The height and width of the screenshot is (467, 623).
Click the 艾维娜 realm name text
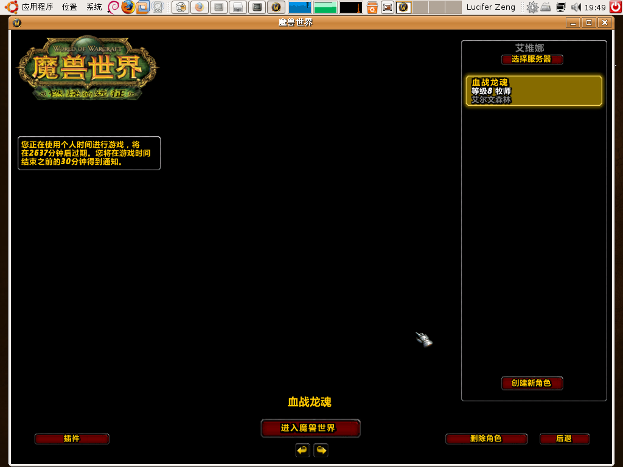(530, 48)
